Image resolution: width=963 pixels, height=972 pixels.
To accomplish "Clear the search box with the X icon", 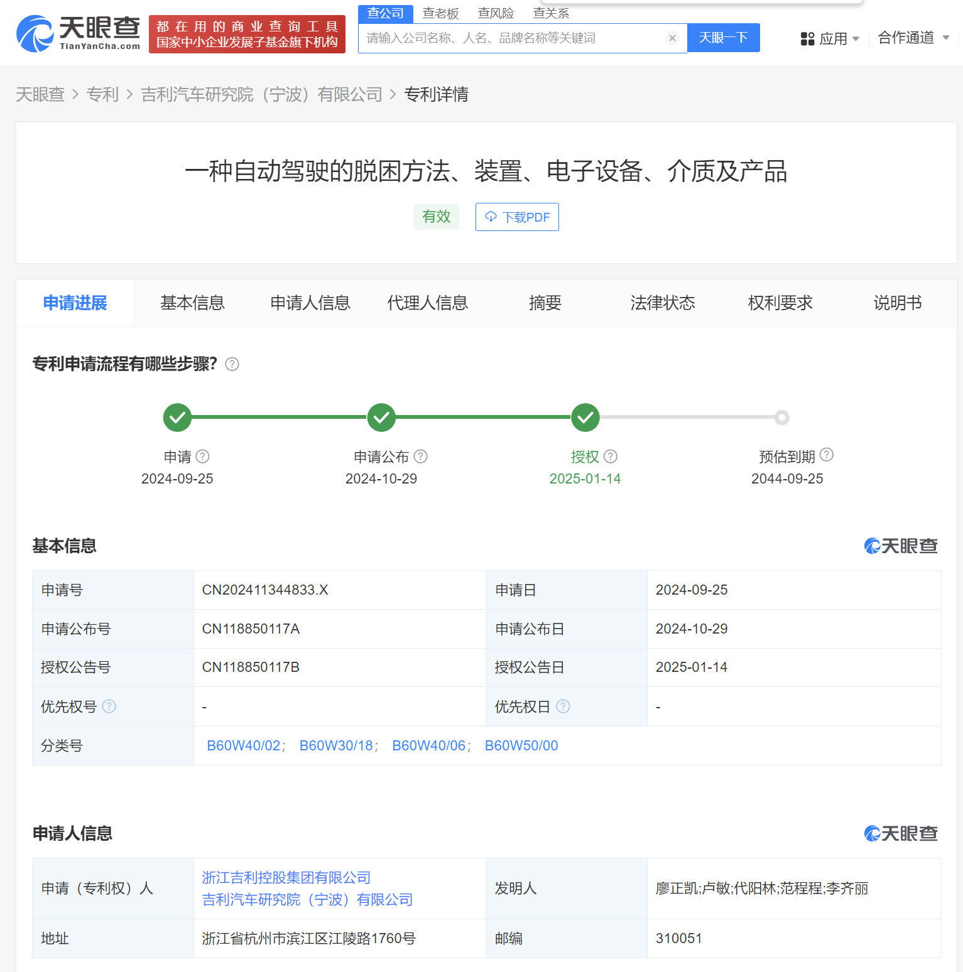I will [x=672, y=38].
